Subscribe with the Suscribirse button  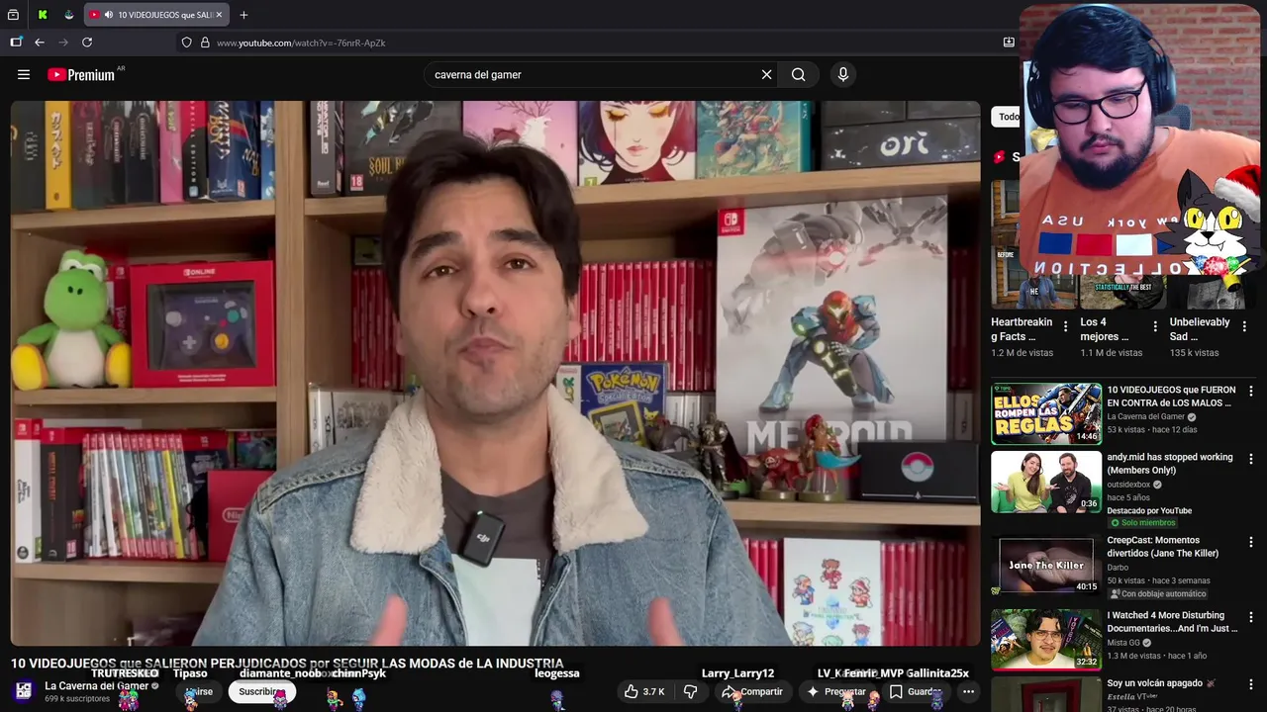pos(261,692)
